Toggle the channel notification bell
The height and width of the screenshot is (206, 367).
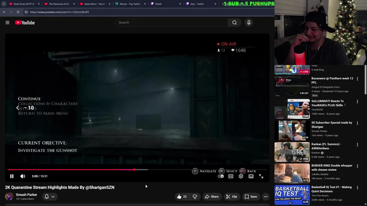pyautogui.click(x=46, y=197)
